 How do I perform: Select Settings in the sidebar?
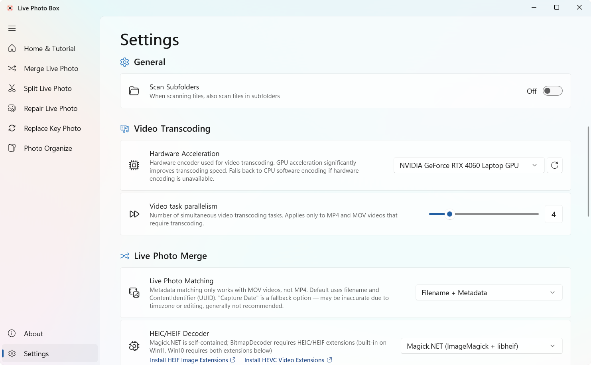click(50, 353)
